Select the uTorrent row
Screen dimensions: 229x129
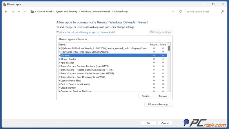[113, 56]
